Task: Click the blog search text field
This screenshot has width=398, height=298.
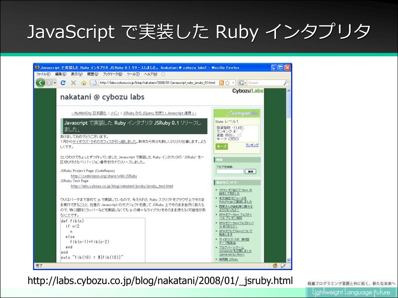Action: pos(230,172)
